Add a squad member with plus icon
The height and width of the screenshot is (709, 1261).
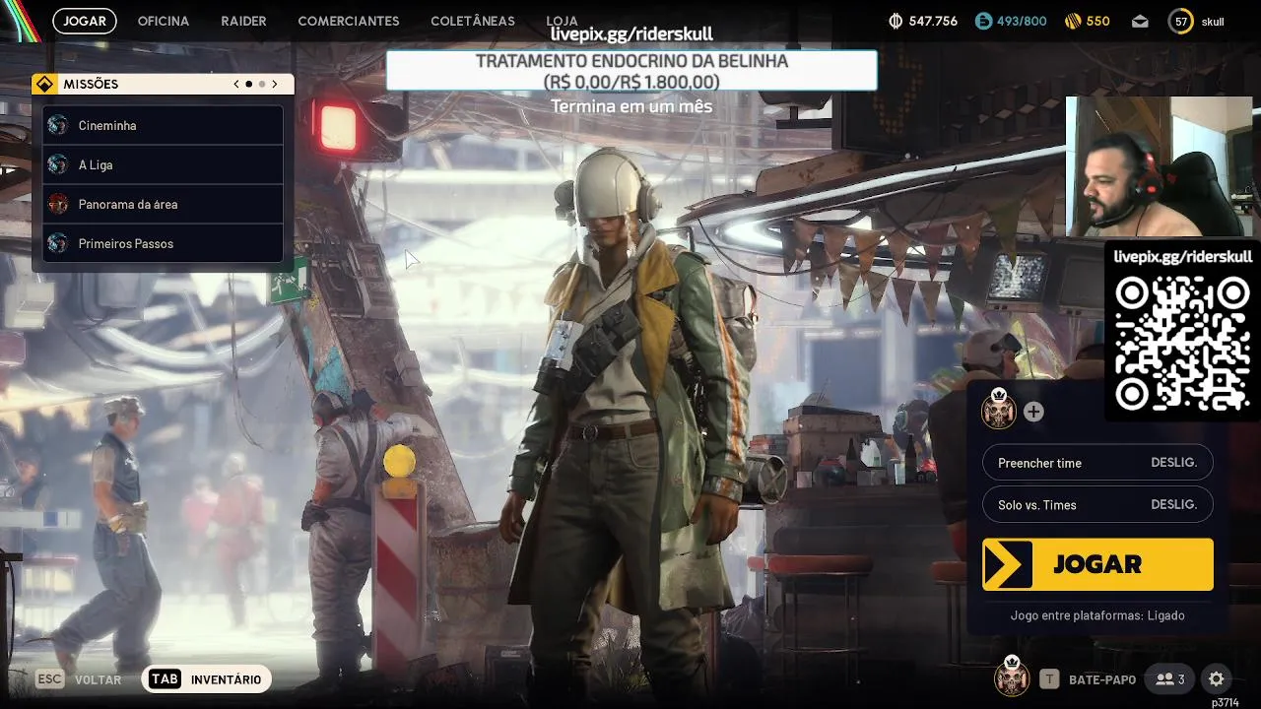click(x=1033, y=412)
